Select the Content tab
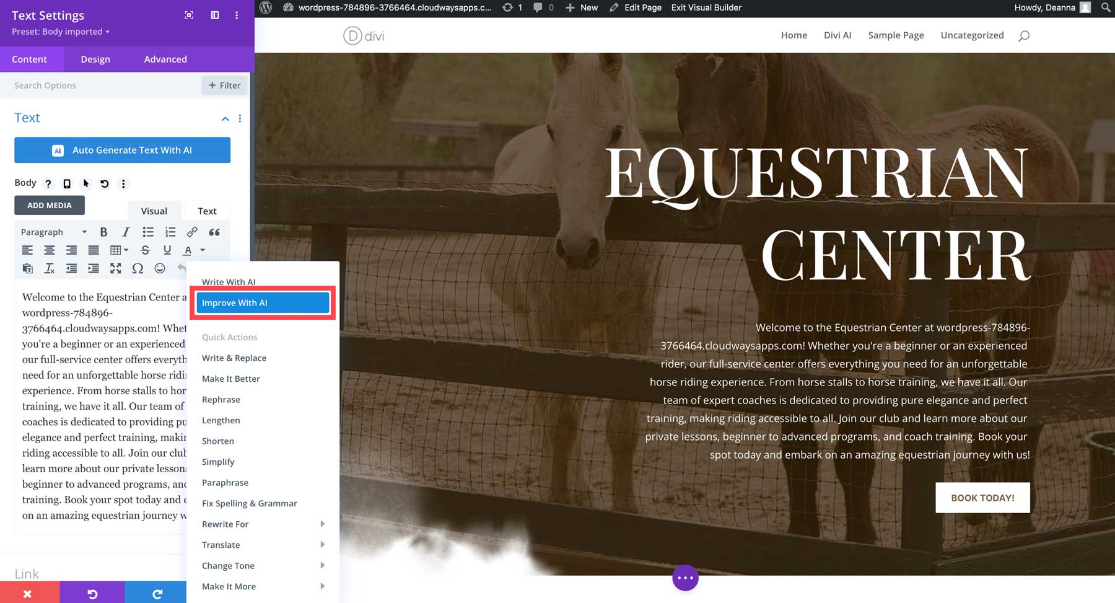 [30, 59]
